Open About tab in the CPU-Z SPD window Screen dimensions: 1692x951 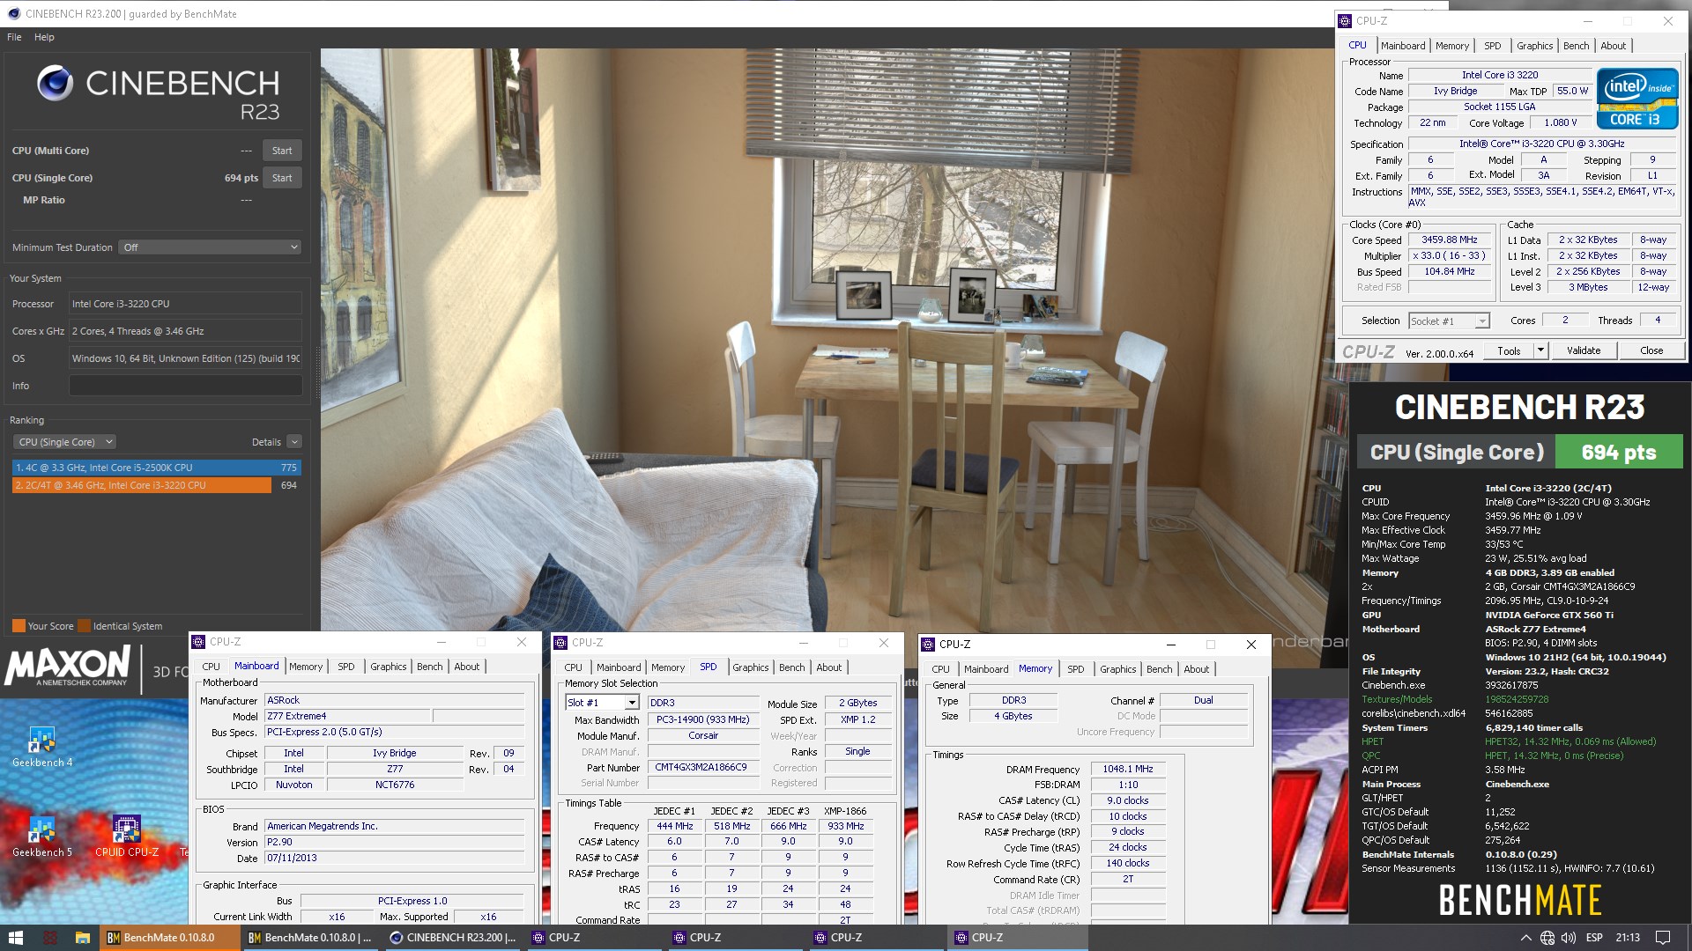(x=828, y=667)
